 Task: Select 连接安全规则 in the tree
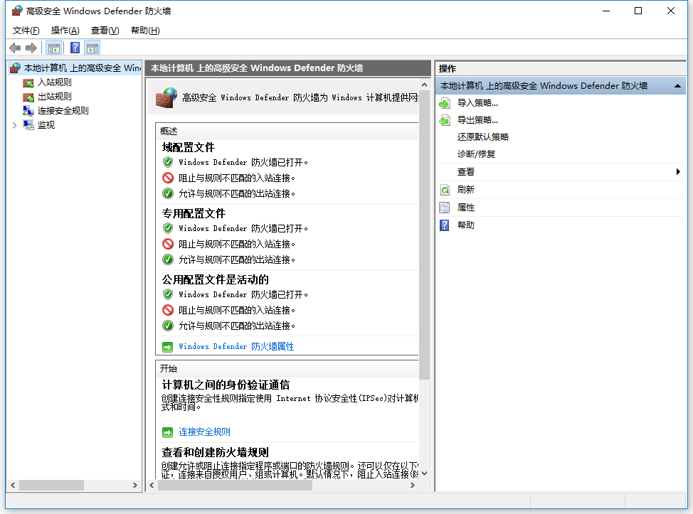click(63, 110)
